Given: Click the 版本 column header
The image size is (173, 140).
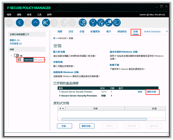Looking at the screenshot, I should (x=103, y=88).
